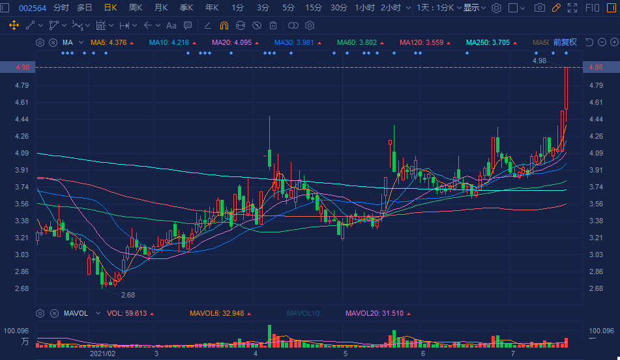Add a comment bubble annotation

[x=188, y=25]
